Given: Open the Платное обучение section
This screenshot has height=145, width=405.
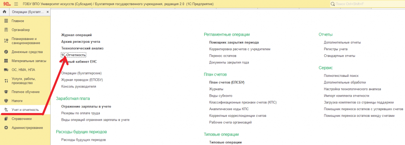Looking at the screenshot, I should pos(26,92).
